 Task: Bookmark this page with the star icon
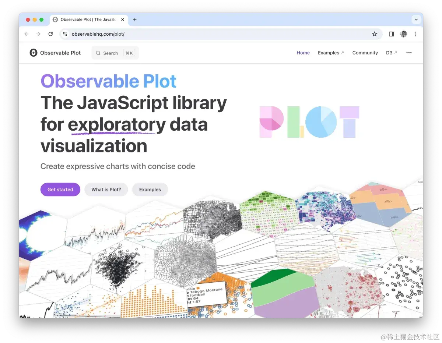tap(375, 34)
